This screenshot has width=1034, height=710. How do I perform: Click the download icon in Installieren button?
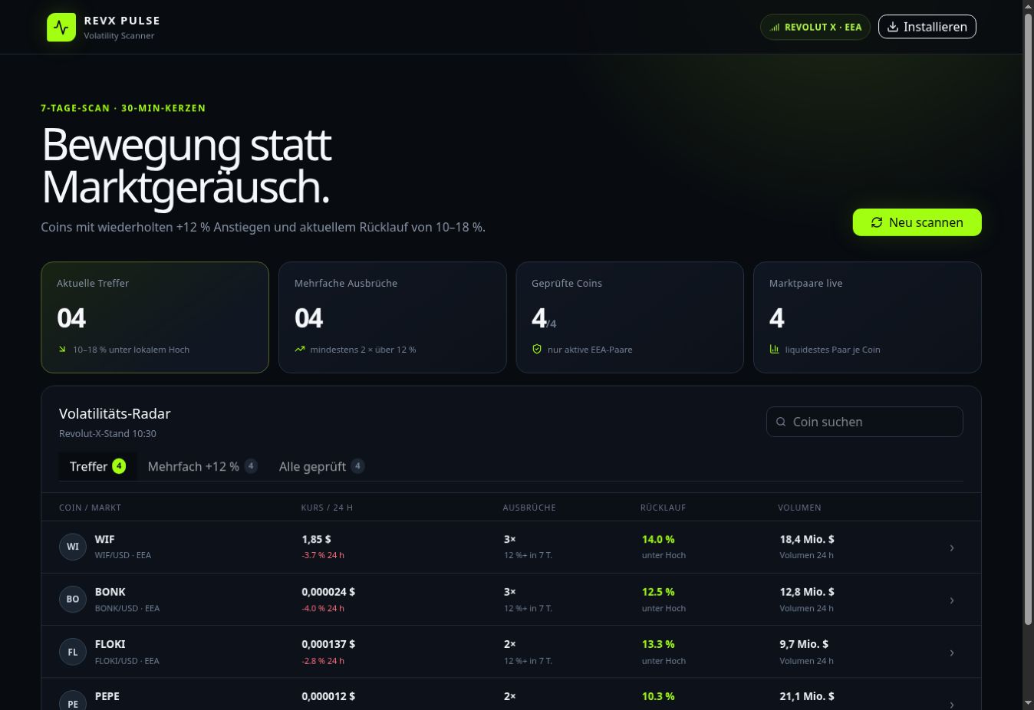pos(893,27)
